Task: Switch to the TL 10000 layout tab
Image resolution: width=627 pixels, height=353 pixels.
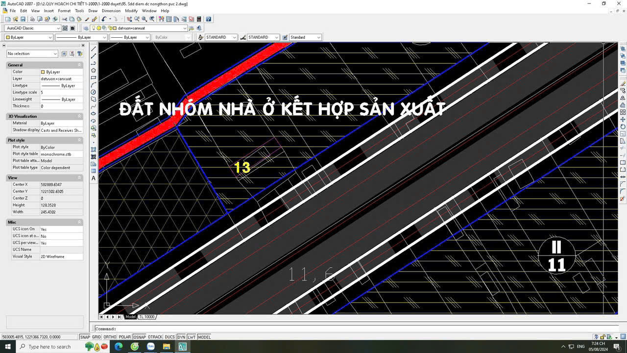Action: coord(146,317)
